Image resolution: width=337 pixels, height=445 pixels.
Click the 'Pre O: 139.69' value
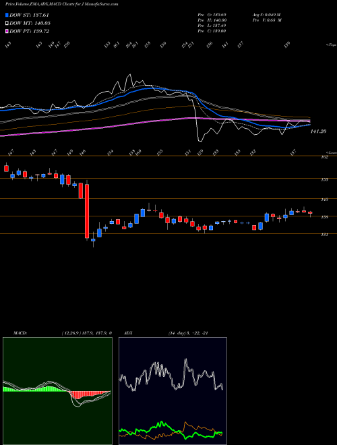pos(212,15)
